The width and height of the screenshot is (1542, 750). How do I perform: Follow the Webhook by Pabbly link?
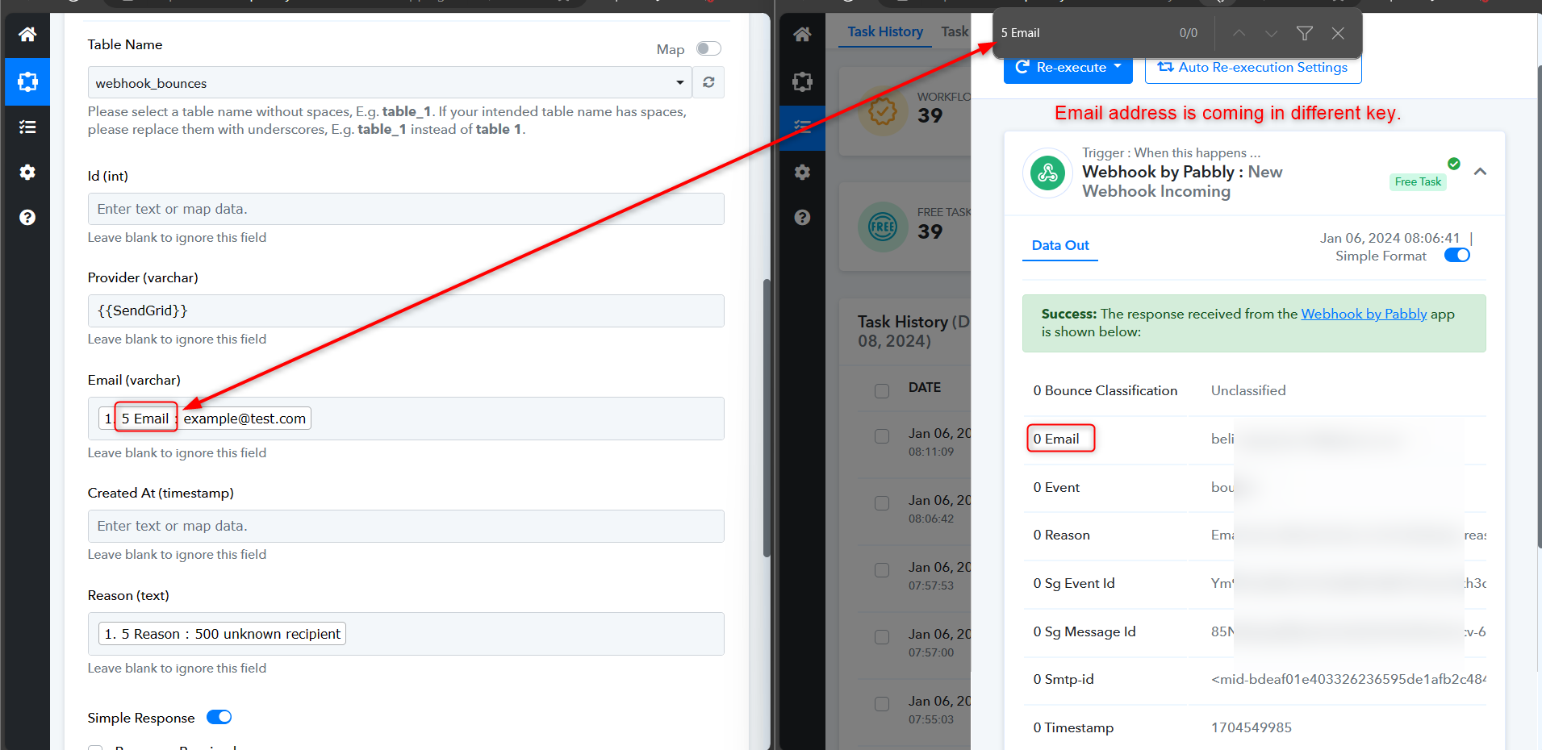click(x=1364, y=314)
